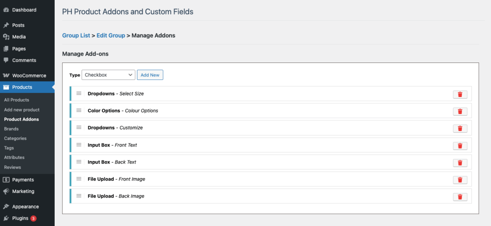
Task: Follow the Group List breadcrumb link
Action: pos(76,35)
